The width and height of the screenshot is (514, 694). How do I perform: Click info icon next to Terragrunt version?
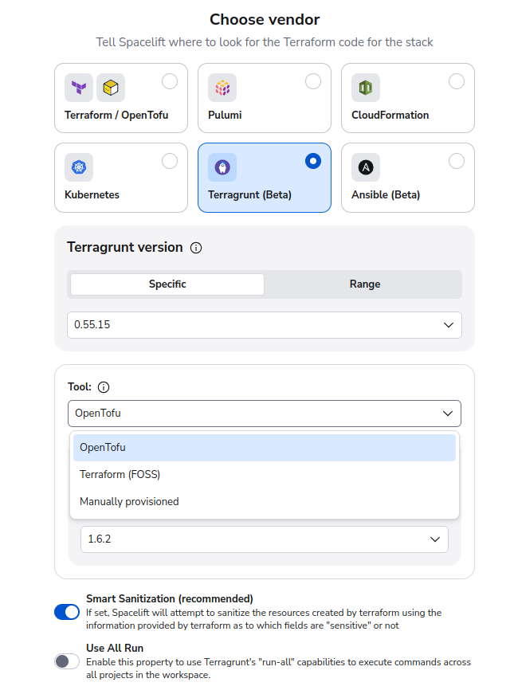pyautogui.click(x=196, y=248)
